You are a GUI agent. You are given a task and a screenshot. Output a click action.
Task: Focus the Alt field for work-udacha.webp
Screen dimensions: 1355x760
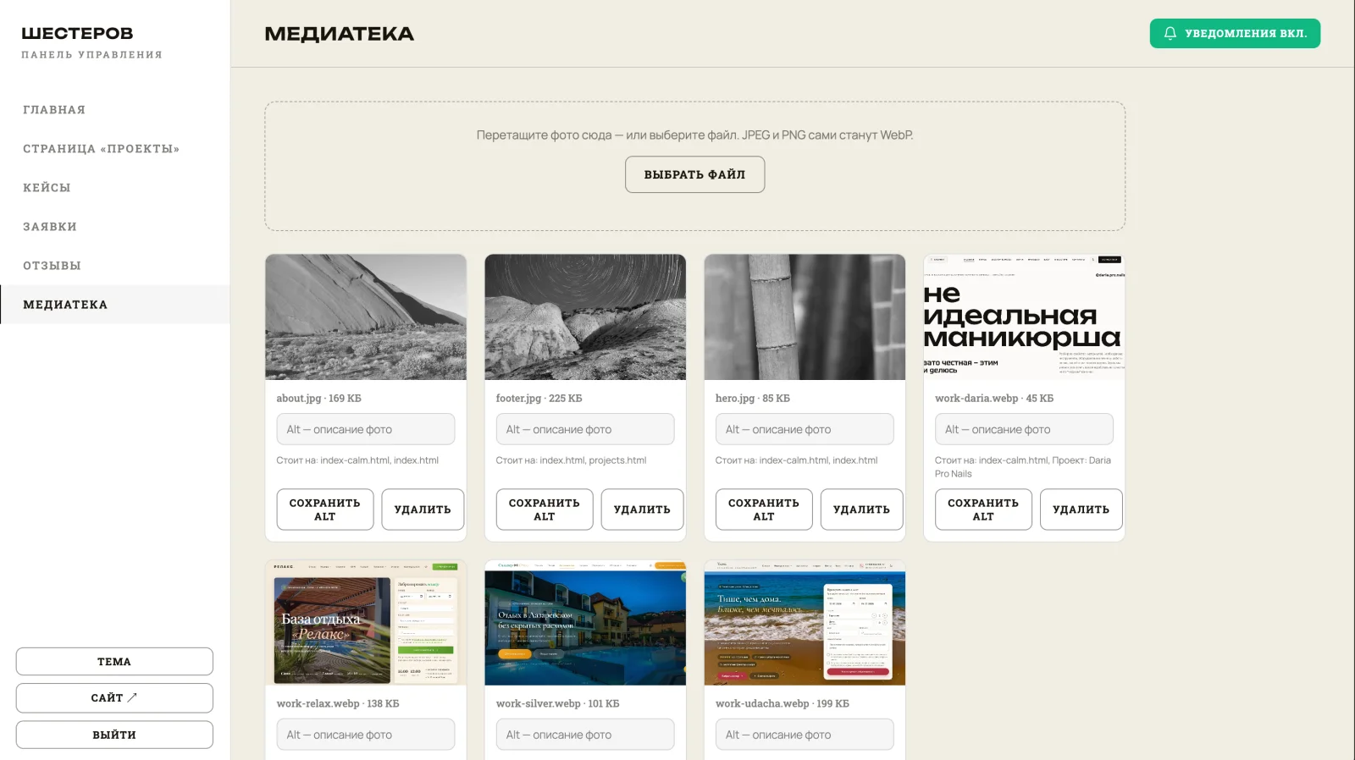click(x=805, y=735)
